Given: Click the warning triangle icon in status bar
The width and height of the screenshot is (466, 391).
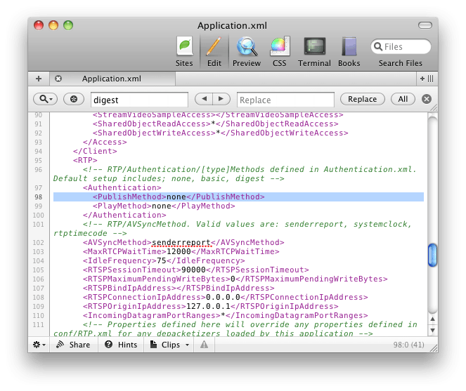Looking at the screenshot, I should (x=204, y=345).
